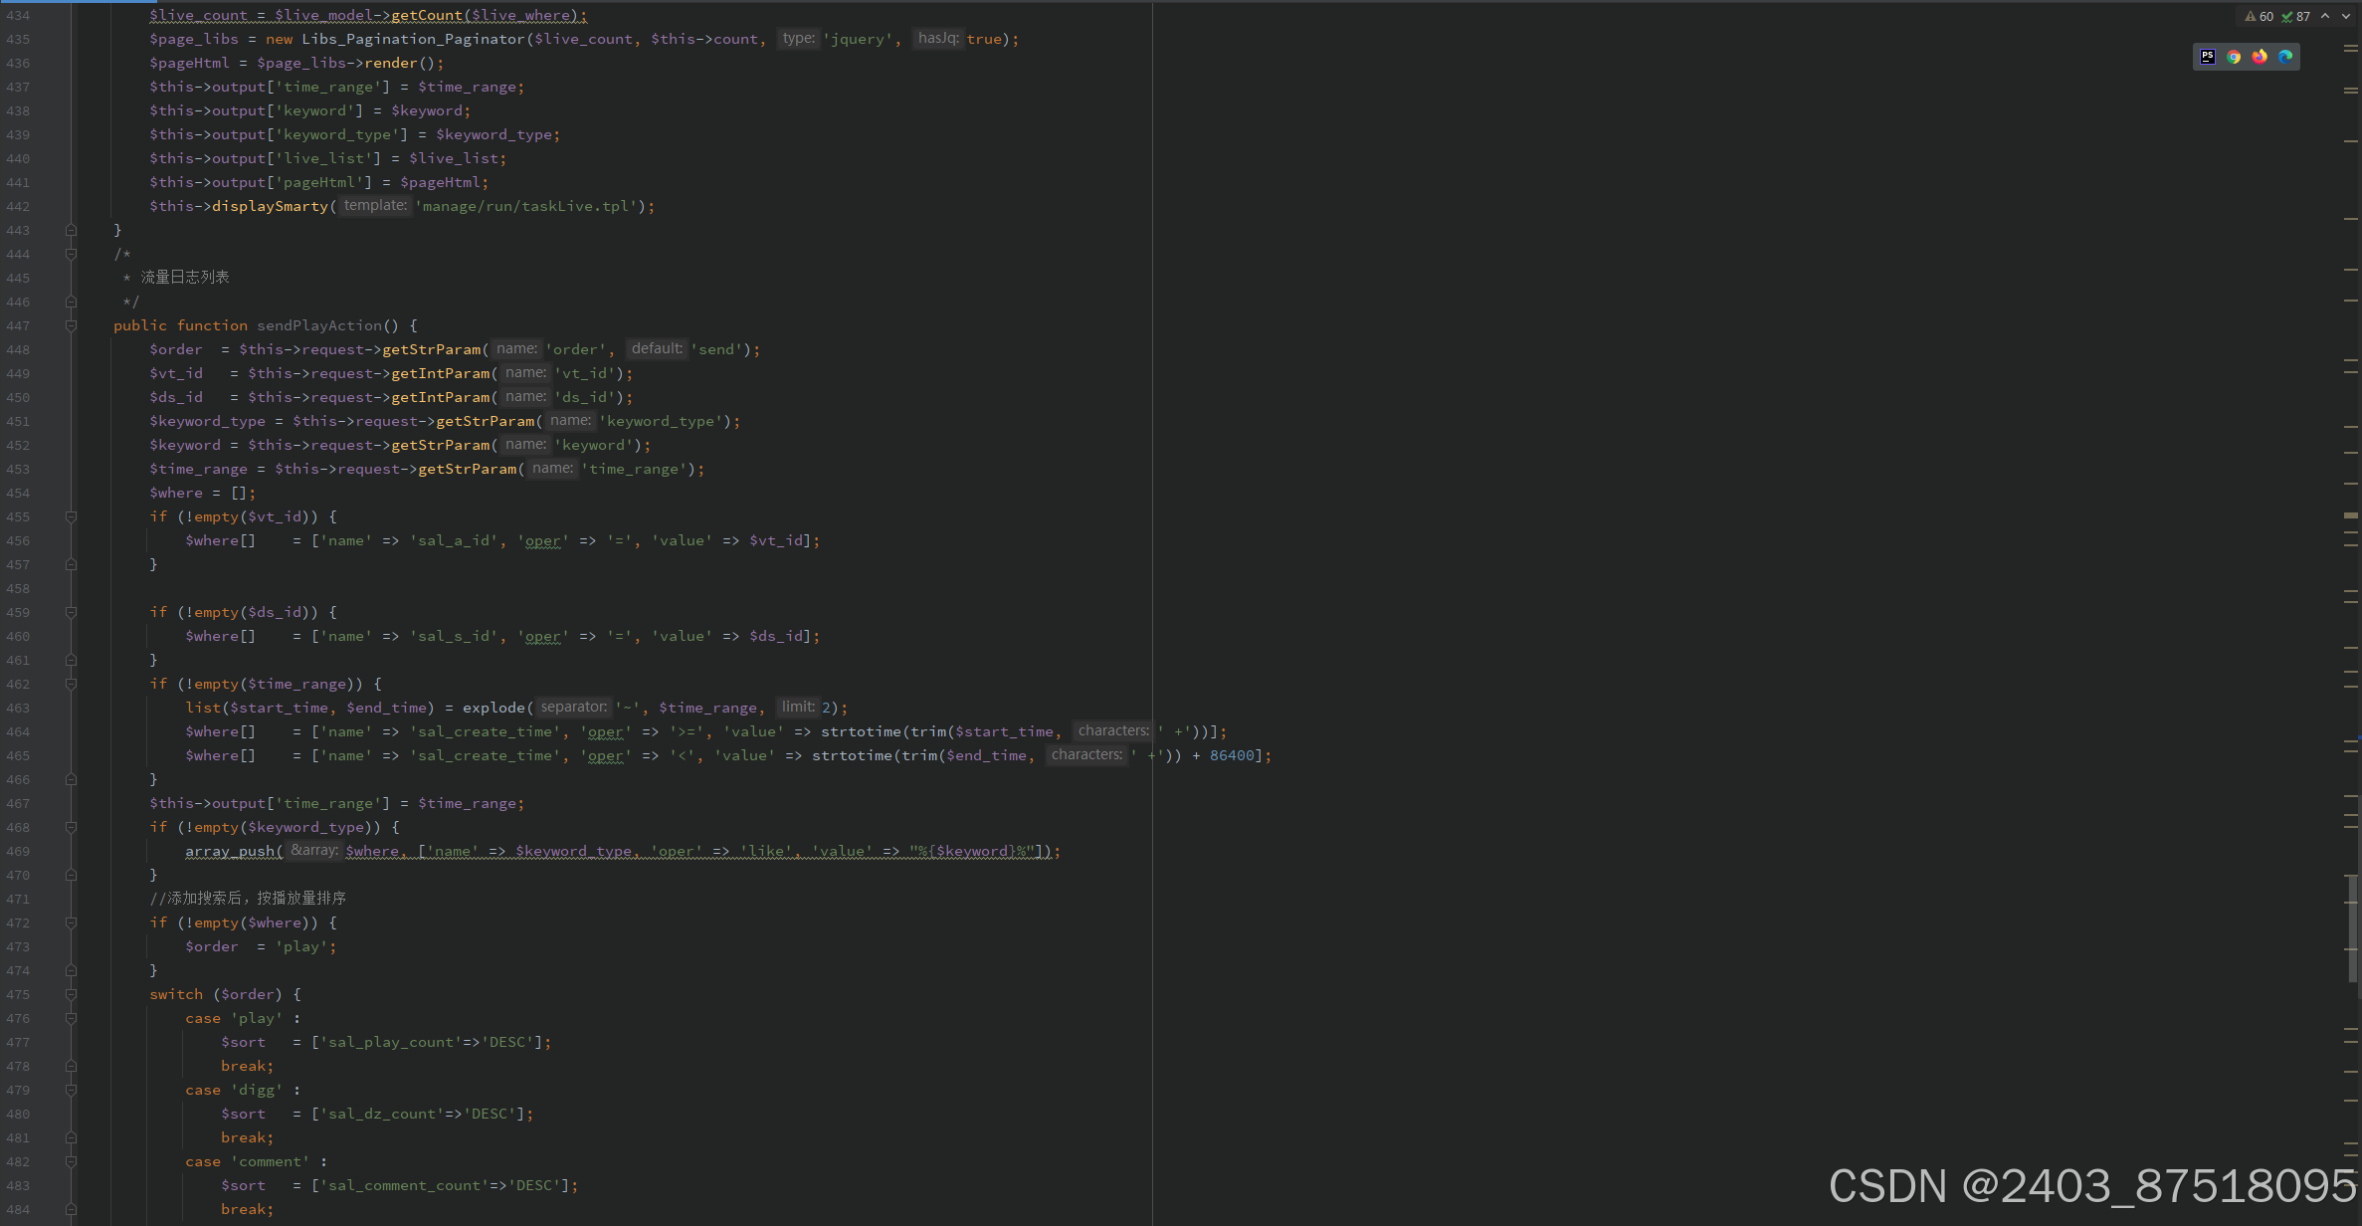Screen dimensions: 2362x1226
Task: Open file in Firefox browser
Action: 2260,57
